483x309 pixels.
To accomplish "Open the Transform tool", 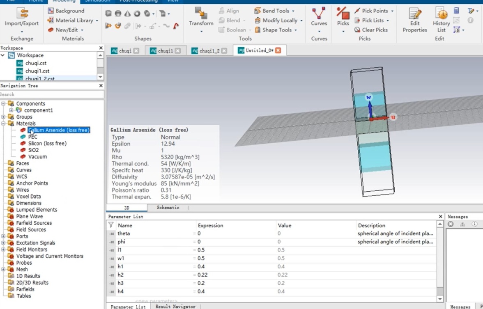I will pyautogui.click(x=201, y=14).
